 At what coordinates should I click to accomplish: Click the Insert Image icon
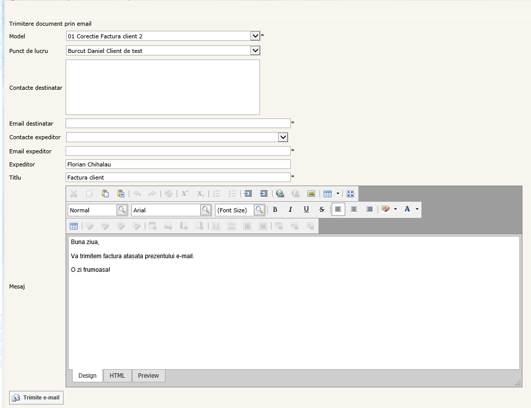(311, 194)
